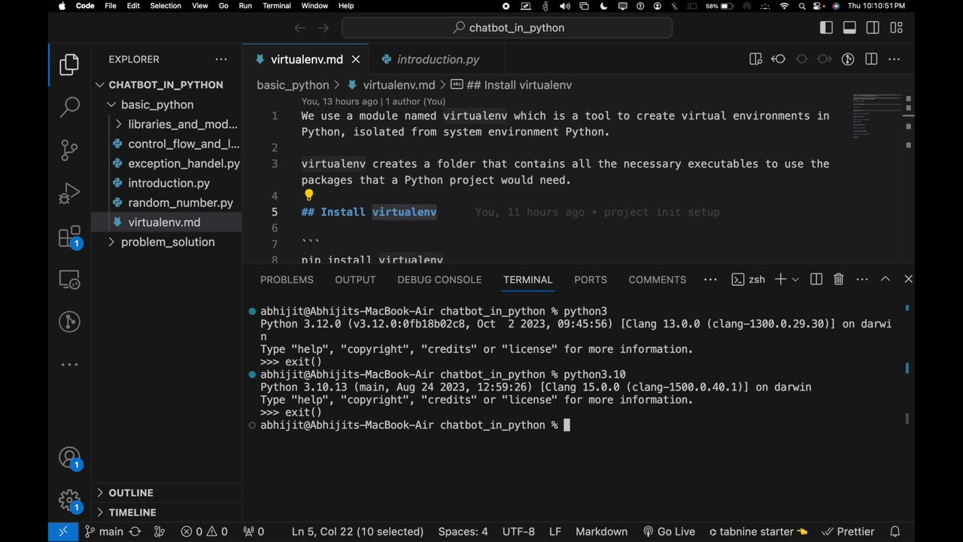Show additional activity bar views ellipsis
Viewport: 963px width, 542px height.
pyautogui.click(x=69, y=364)
